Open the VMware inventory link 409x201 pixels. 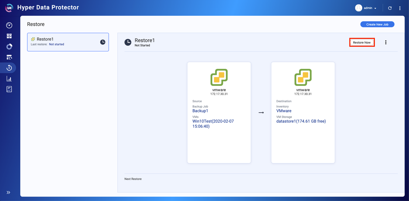[284, 111]
